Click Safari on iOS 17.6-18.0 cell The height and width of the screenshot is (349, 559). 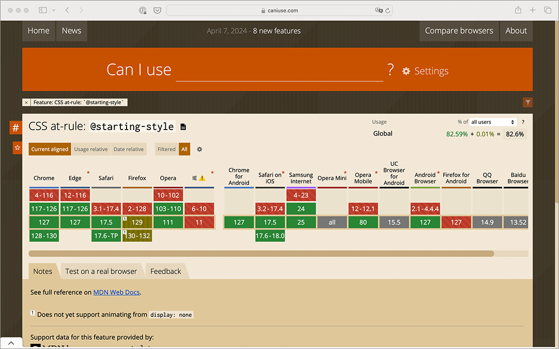tap(270, 236)
